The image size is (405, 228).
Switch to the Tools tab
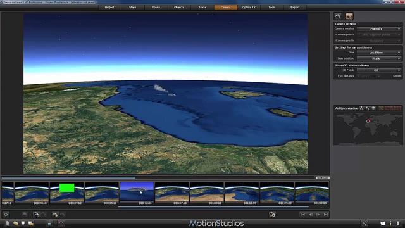pyautogui.click(x=272, y=8)
